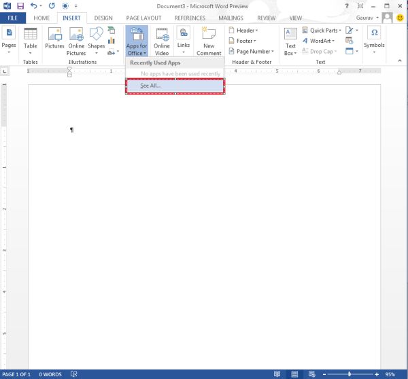
Task: Zoom in with the plus button
Action: pyautogui.click(x=377, y=374)
